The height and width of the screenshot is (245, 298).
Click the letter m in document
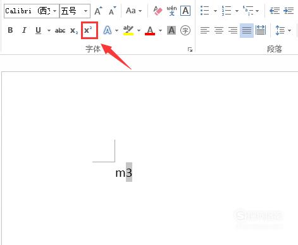(x=121, y=174)
